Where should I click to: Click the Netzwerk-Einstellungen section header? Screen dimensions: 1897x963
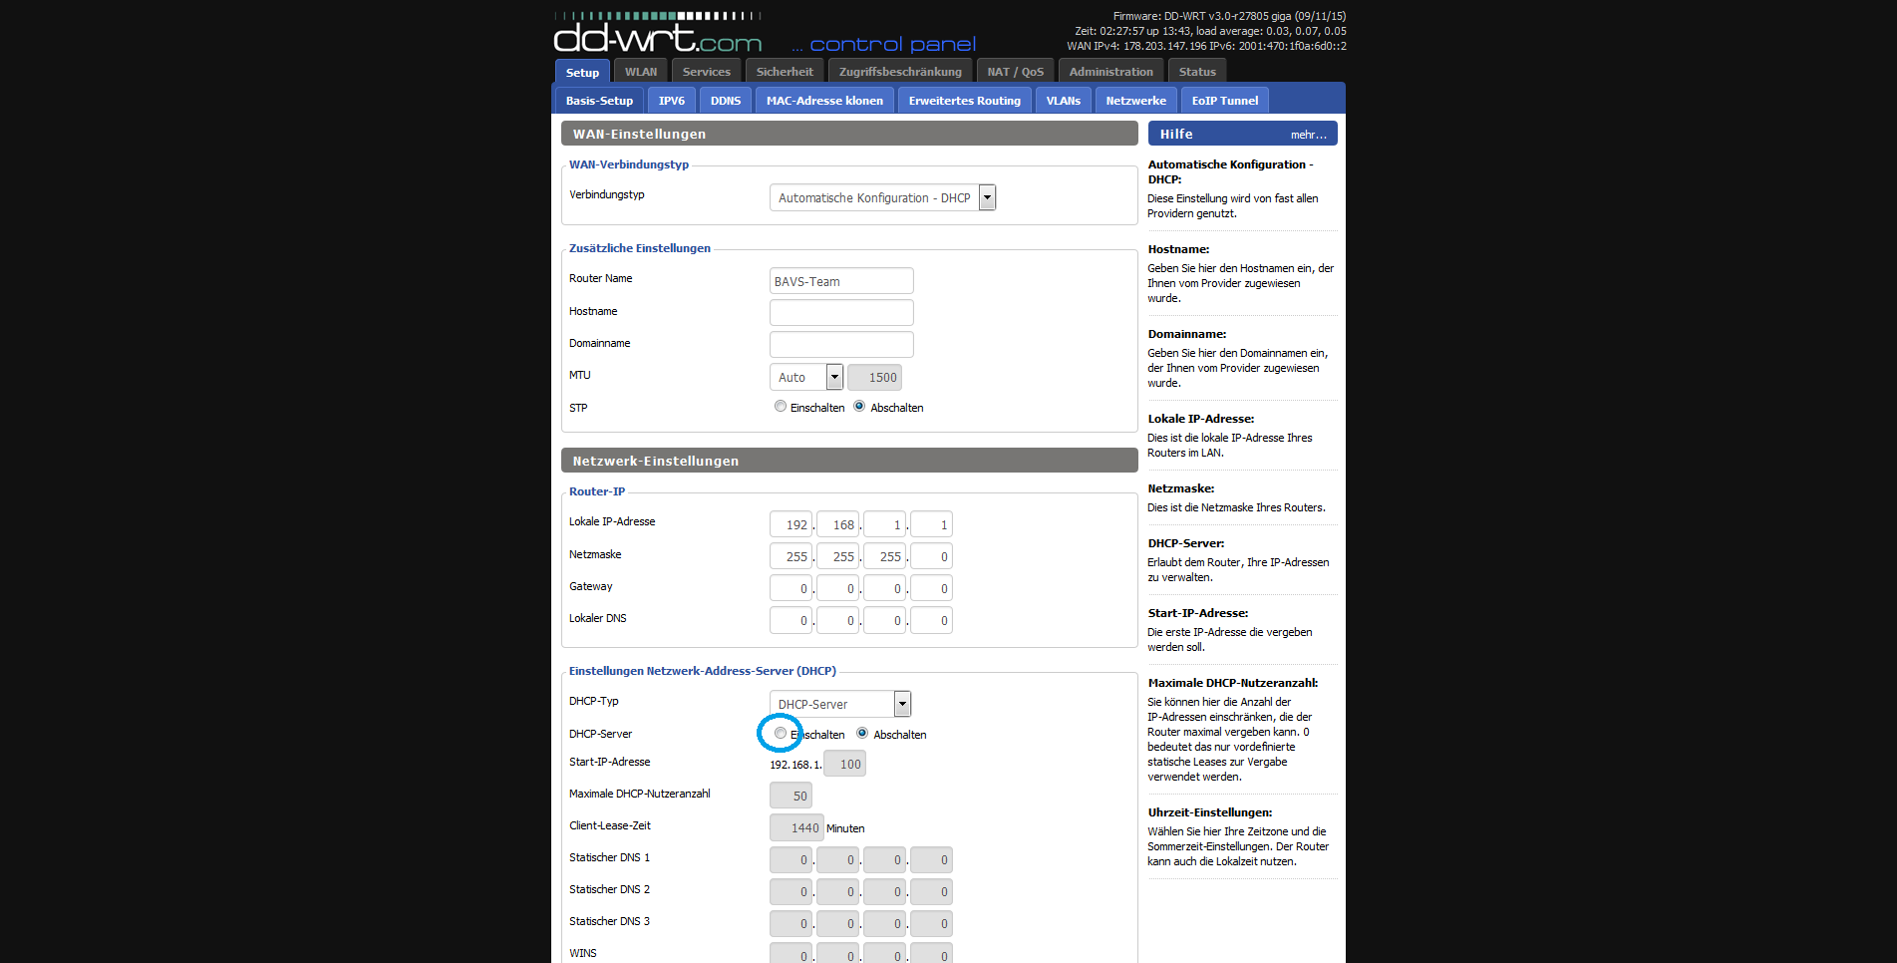coord(849,461)
